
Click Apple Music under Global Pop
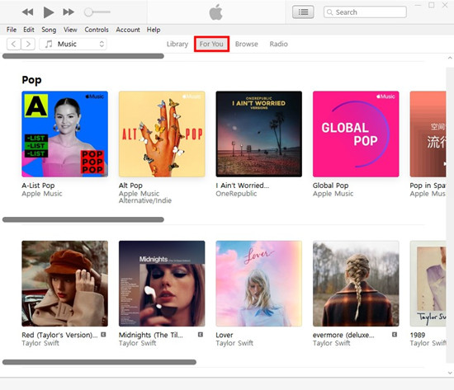pyautogui.click(x=333, y=194)
